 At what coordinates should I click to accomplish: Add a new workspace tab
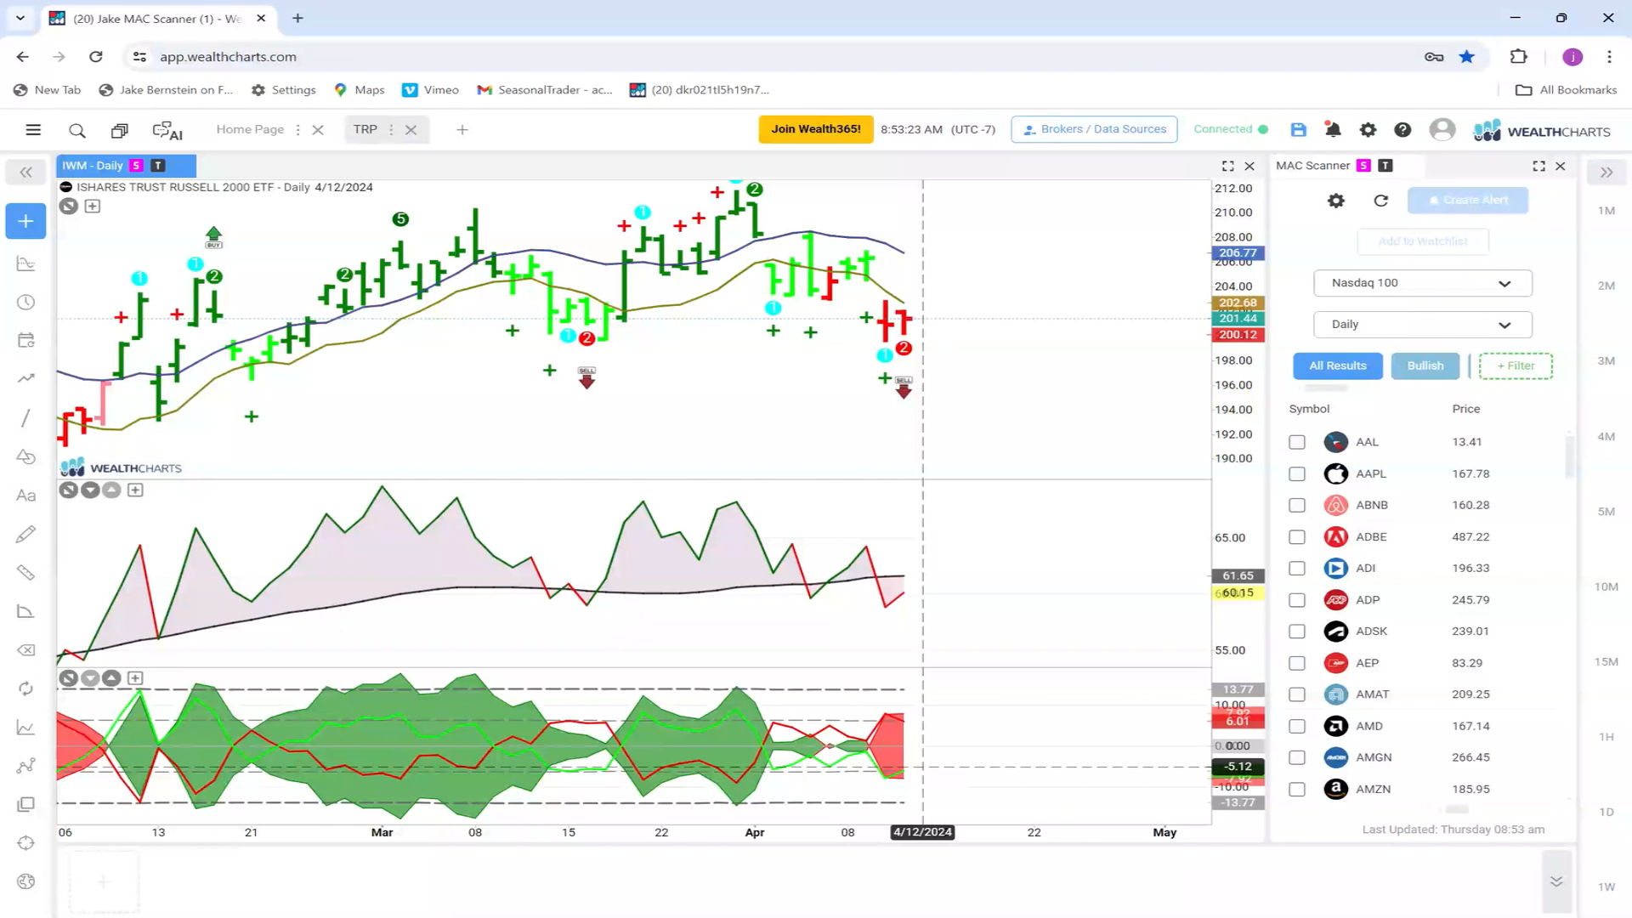(462, 130)
